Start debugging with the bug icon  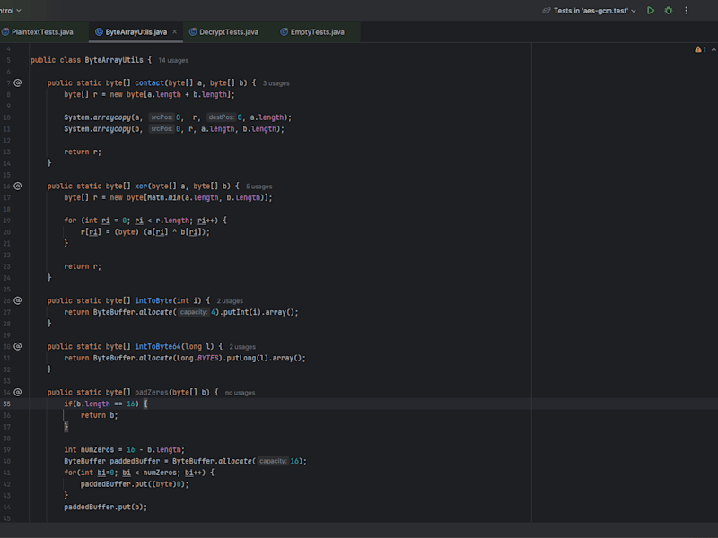coord(669,11)
